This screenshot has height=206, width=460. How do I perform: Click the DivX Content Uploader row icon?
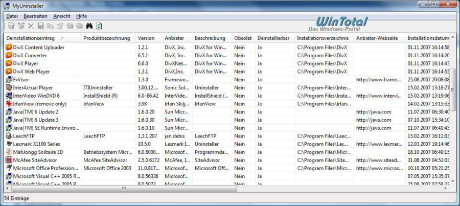point(9,47)
